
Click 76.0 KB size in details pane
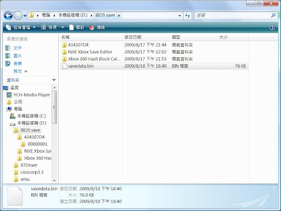(86, 195)
